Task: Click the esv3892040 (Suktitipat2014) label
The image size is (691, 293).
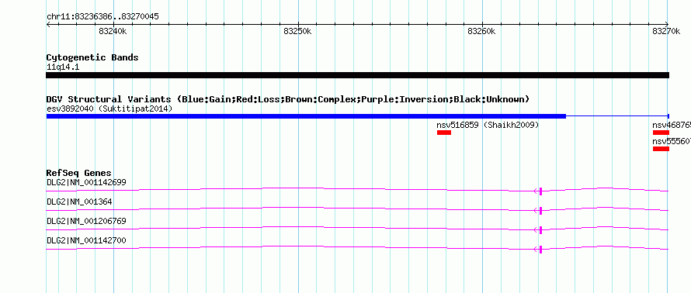Action: click(x=109, y=109)
